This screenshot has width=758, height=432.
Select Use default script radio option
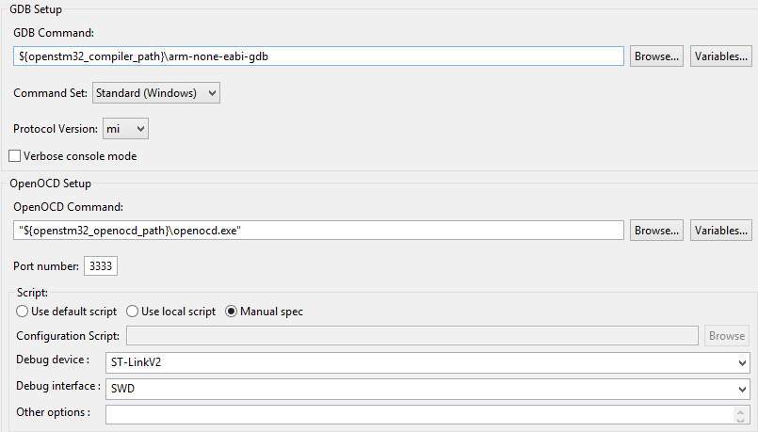[23, 312]
